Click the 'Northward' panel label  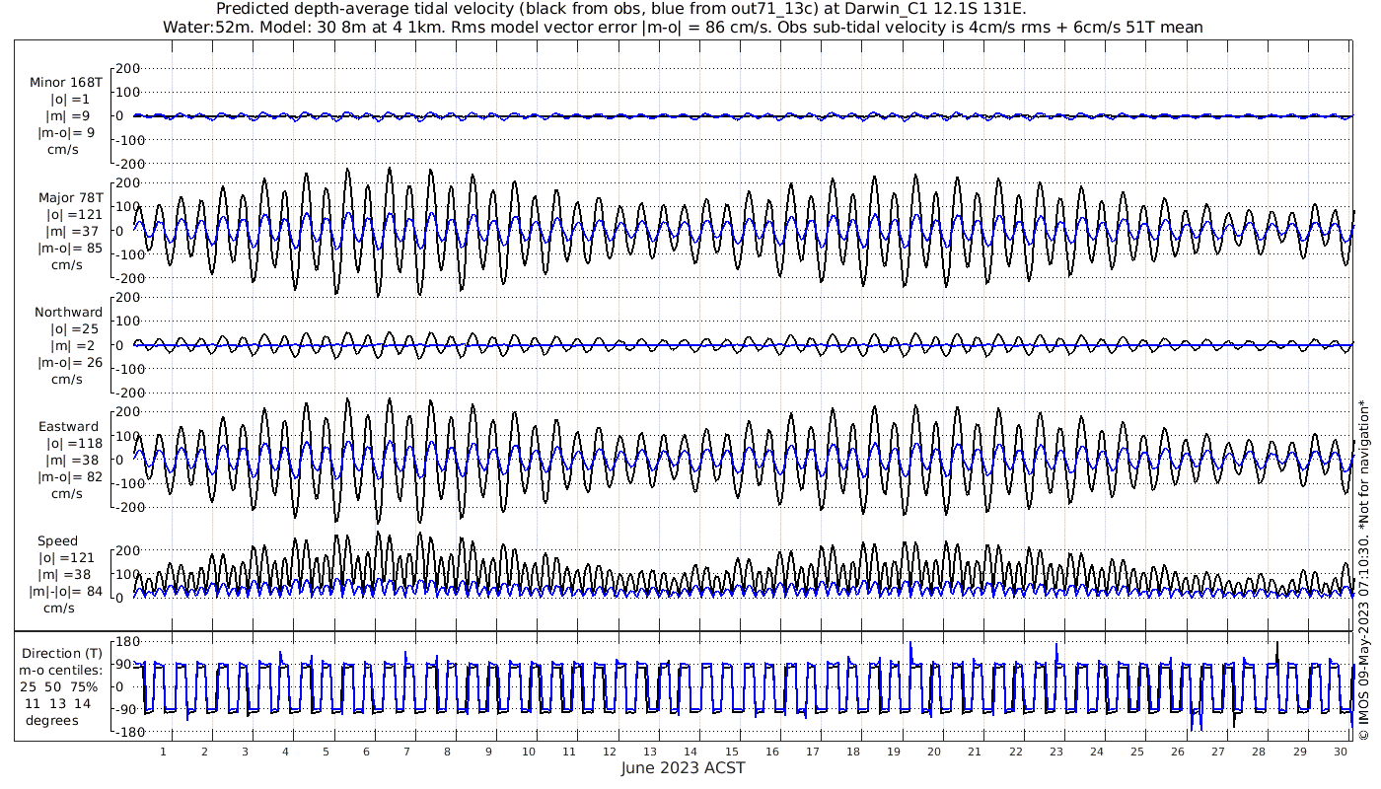pyautogui.click(x=68, y=312)
